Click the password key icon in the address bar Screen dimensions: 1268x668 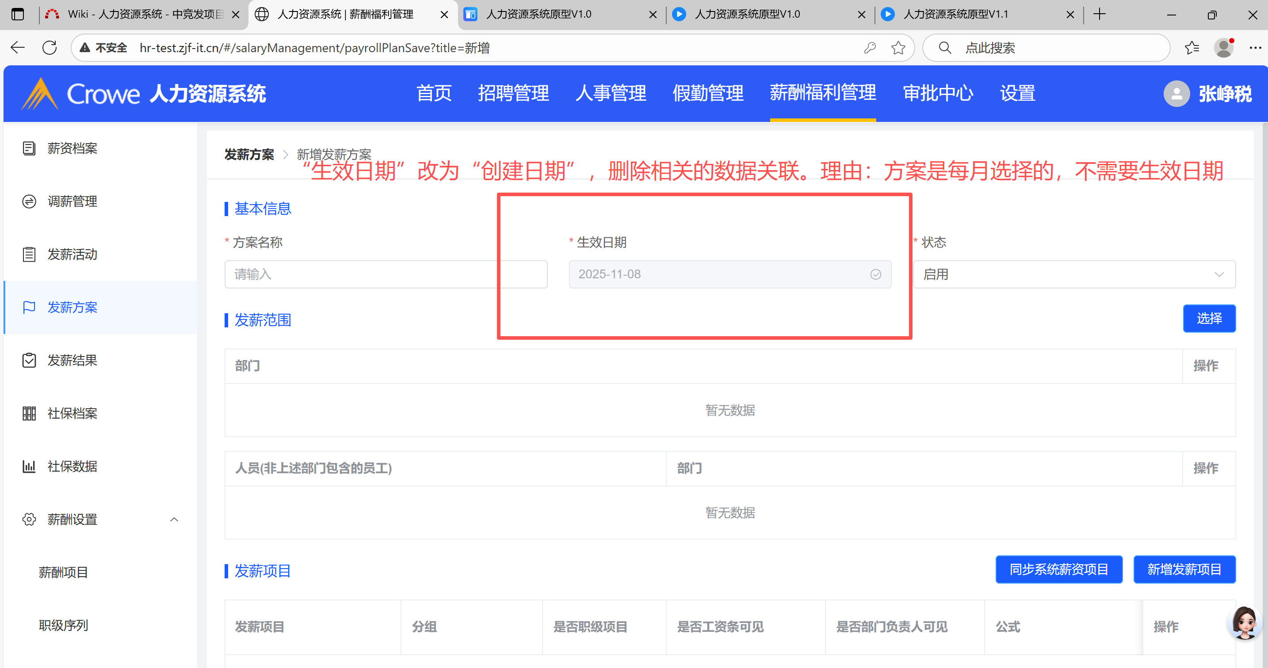(870, 48)
